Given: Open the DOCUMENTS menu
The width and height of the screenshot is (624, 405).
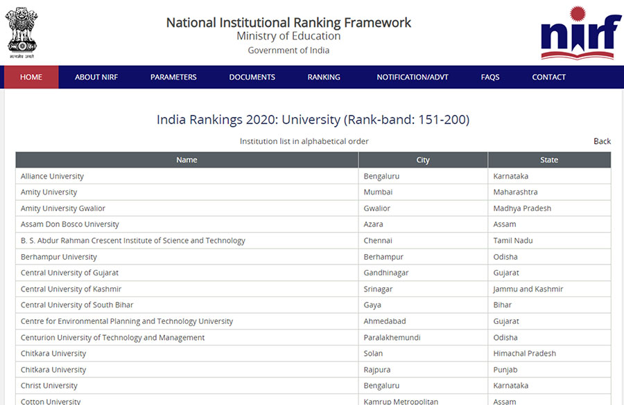Looking at the screenshot, I should (252, 77).
